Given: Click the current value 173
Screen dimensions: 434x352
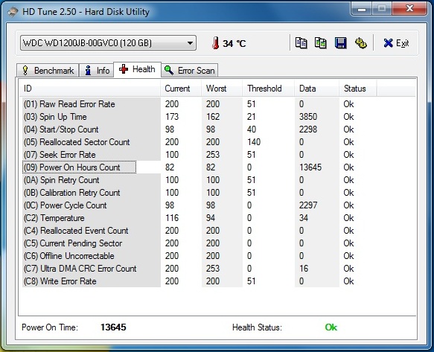Looking at the screenshot, I should 172,117.
